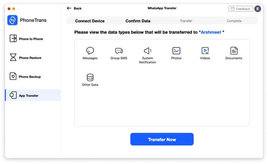Screen dimensions: 268x164
Task: Click the Messages speech bubble icon
Action: coord(90,51)
